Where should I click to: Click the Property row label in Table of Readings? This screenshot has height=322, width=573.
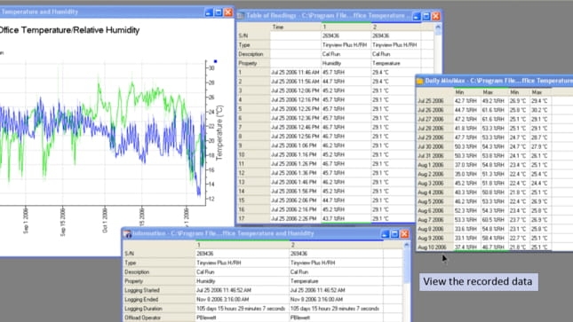coord(253,63)
